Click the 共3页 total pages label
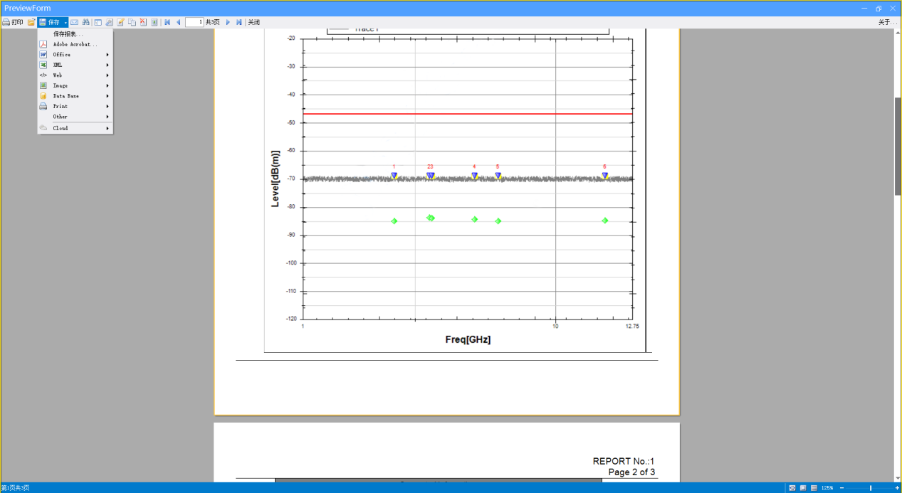Viewport: 902px width, 493px height. 213,22
